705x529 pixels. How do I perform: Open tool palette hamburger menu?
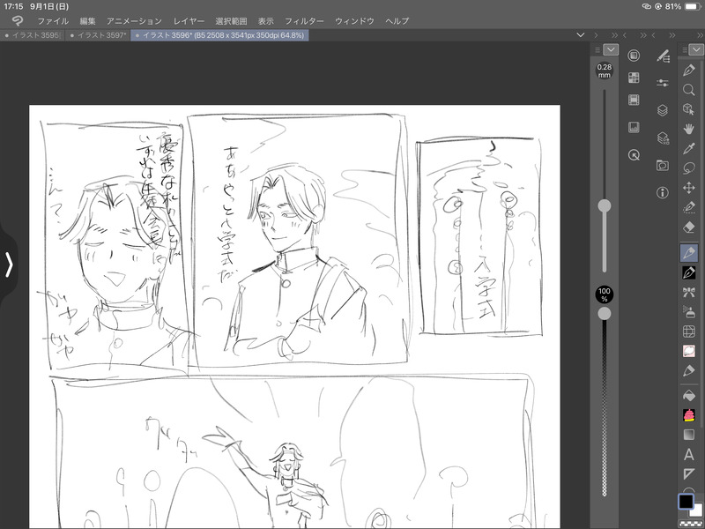click(x=685, y=50)
